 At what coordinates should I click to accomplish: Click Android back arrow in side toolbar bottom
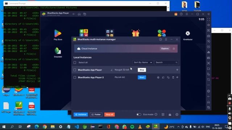[x=209, y=96]
